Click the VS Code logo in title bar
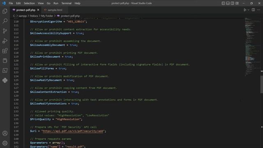The height and width of the screenshot is (148, 263). pyautogui.click(x=4, y=3)
